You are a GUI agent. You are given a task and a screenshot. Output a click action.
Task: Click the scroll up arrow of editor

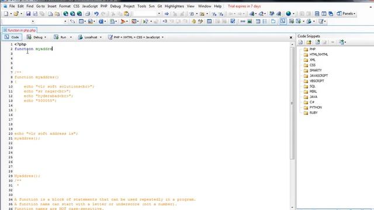click(x=292, y=44)
